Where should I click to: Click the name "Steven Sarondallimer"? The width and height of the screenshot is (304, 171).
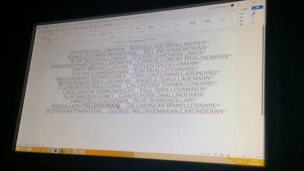[167, 55]
